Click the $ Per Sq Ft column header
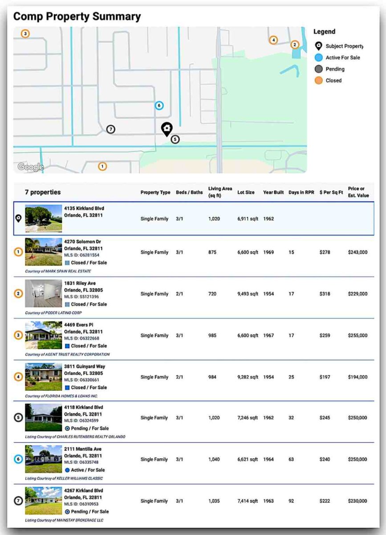386x535 pixels. pos(331,193)
